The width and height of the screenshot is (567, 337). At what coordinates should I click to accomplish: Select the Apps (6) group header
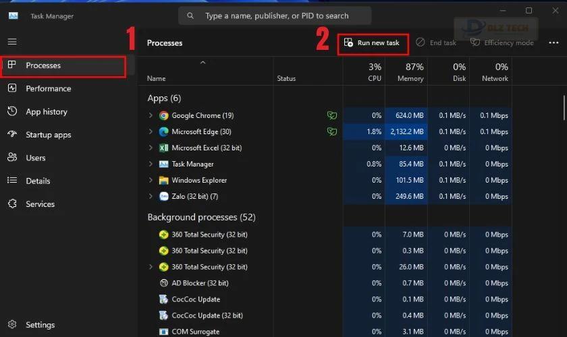pos(164,98)
